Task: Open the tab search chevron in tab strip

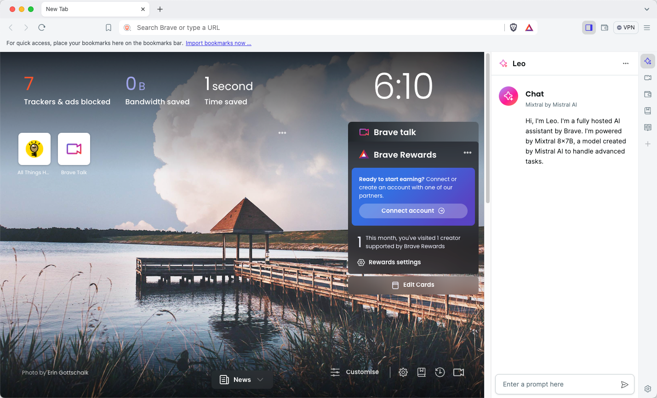Action: 647,9
